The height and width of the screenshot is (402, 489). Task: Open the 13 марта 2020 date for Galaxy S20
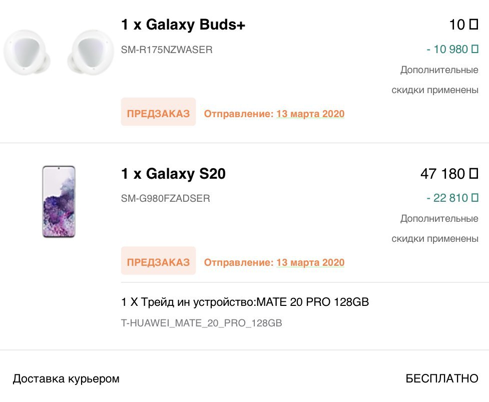tap(310, 262)
